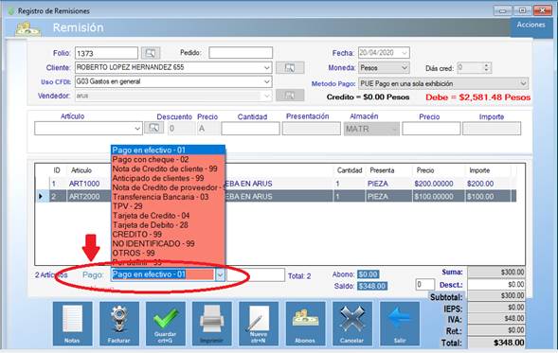The image size is (558, 353).
Task: Open the Fecha date picker dropdown
Action: coord(405,53)
